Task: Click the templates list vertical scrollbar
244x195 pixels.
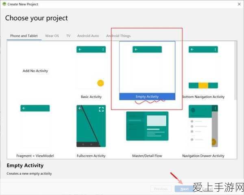Action: 236,71
